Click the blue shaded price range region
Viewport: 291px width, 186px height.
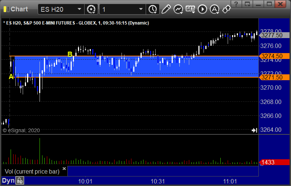137,67
